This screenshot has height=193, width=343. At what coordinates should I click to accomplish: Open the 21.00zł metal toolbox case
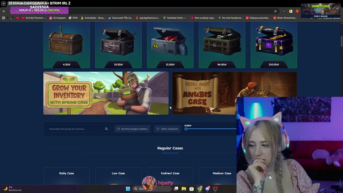click(x=170, y=45)
